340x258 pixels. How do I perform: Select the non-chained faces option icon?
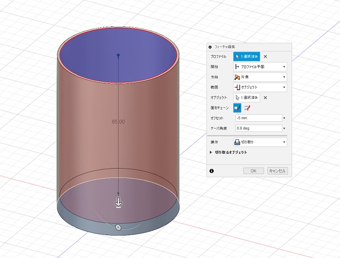tap(247, 108)
